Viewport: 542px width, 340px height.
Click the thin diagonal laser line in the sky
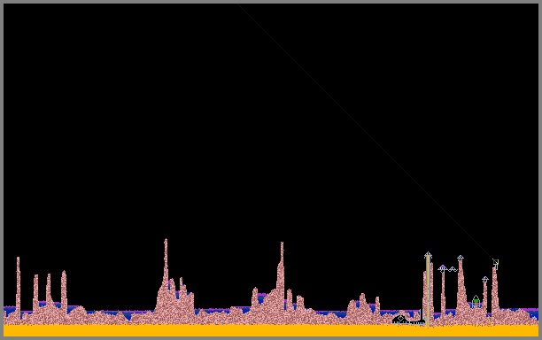coord(367,132)
